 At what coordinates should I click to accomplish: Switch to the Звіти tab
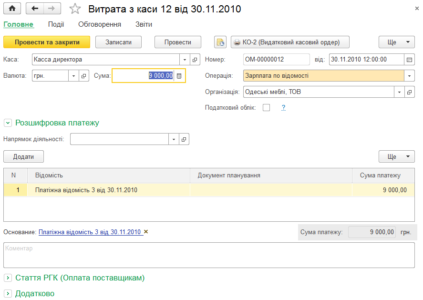(x=144, y=24)
